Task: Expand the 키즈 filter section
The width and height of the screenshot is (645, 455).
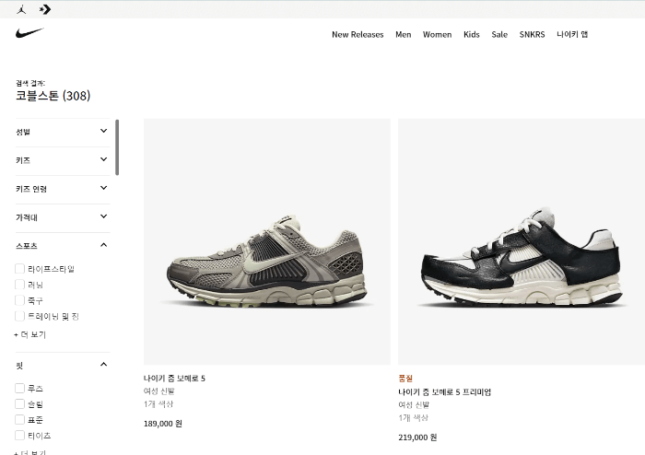Action: pyautogui.click(x=63, y=160)
